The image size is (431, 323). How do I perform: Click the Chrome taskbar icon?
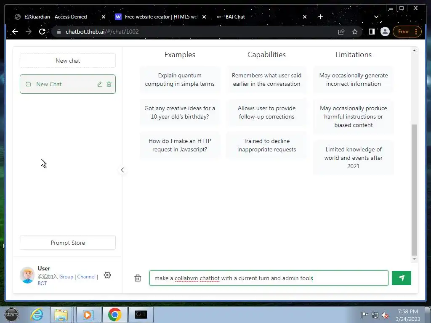(x=114, y=315)
